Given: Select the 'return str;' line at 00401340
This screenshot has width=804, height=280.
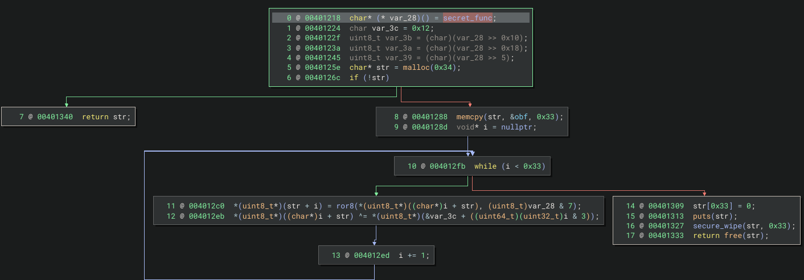Looking at the screenshot, I should coord(106,117).
